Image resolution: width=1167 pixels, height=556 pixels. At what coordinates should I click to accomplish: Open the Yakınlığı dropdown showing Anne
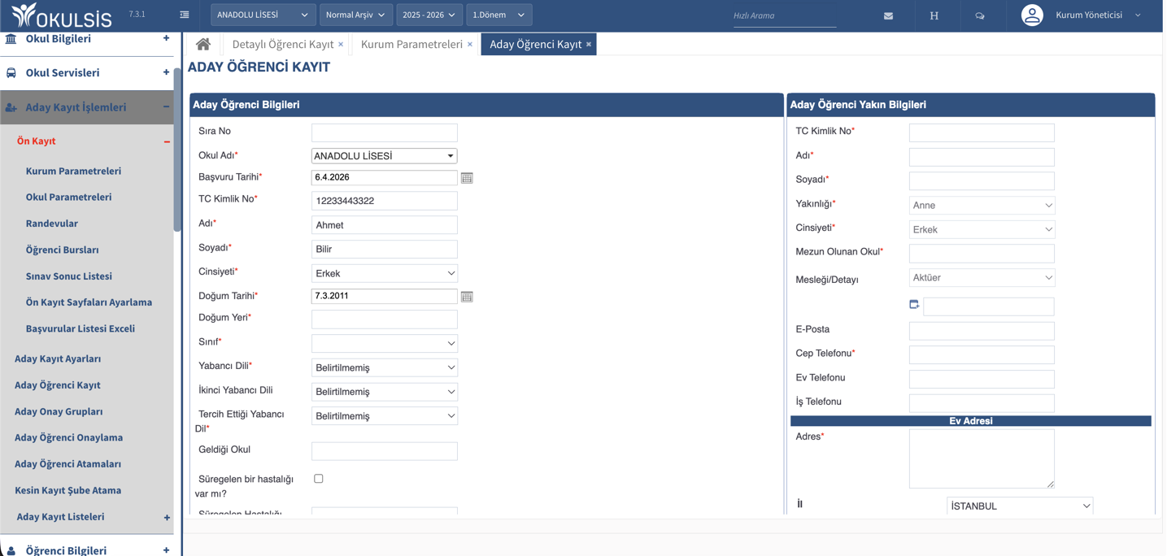click(x=981, y=206)
